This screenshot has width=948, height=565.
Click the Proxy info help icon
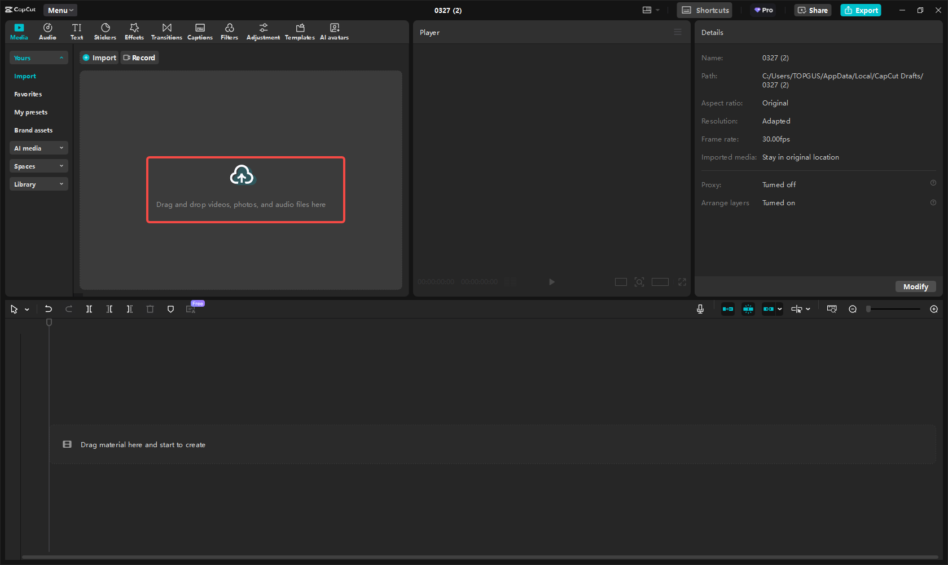(933, 183)
